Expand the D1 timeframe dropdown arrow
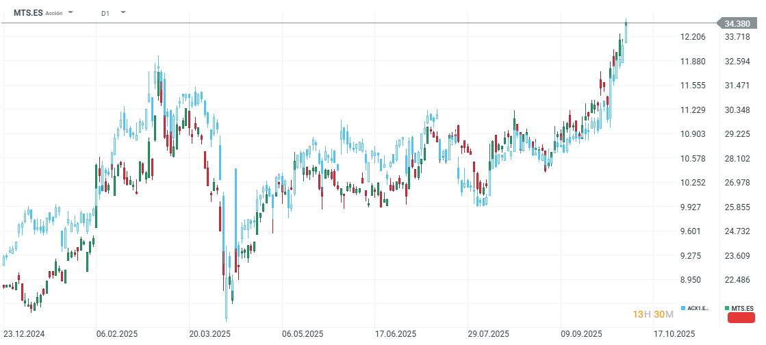This screenshot has width=766, height=345. tap(123, 12)
